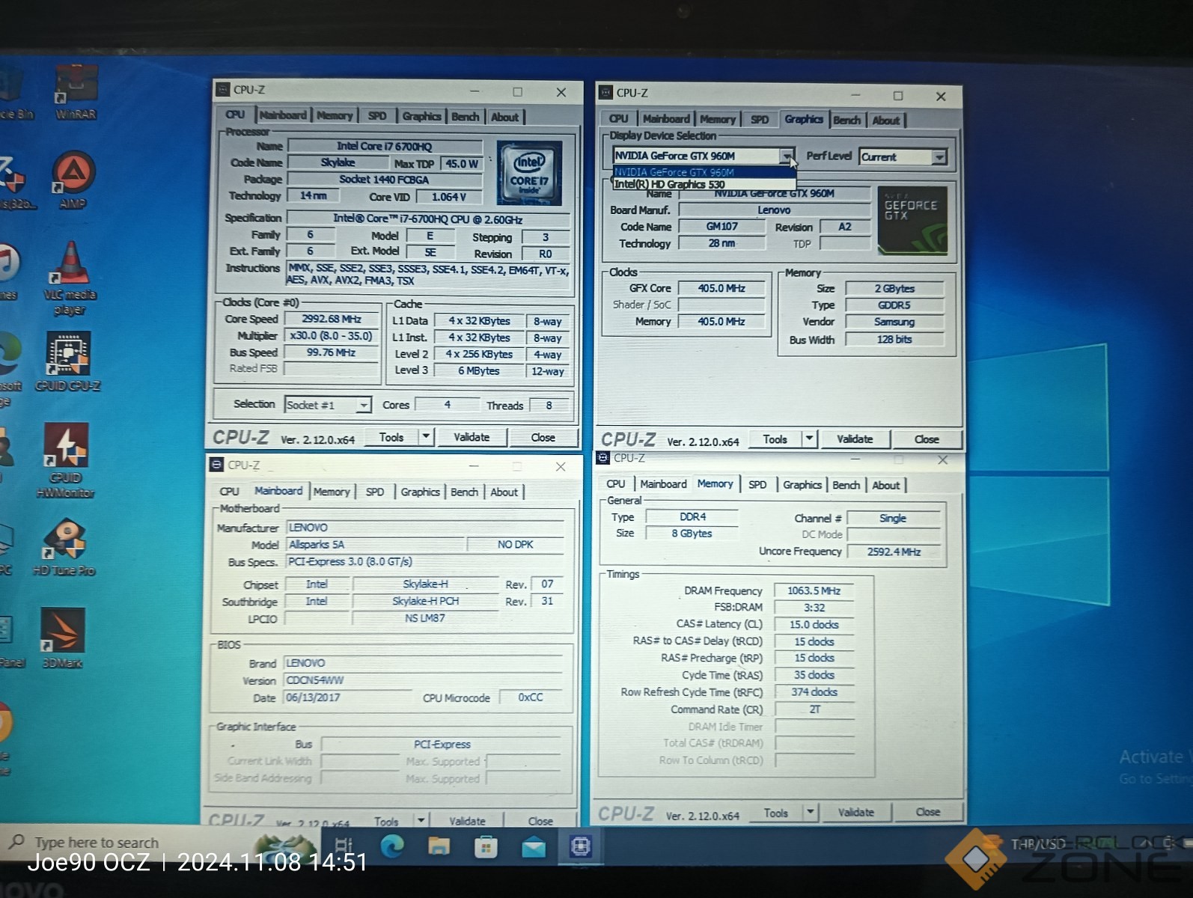Screen dimensions: 1193x898
Task: Open Microsoft Store from taskbar
Action: click(x=486, y=847)
